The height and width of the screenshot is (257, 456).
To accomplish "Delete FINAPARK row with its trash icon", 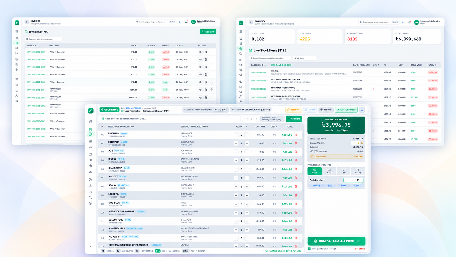I will point(296,135).
